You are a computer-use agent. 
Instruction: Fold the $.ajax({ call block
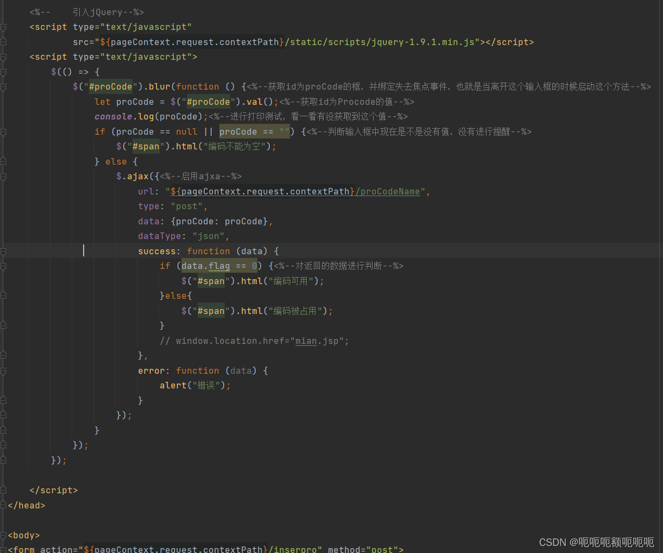(3, 177)
